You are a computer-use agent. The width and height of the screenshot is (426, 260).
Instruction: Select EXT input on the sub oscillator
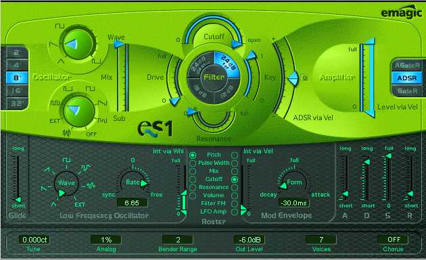coord(54,121)
